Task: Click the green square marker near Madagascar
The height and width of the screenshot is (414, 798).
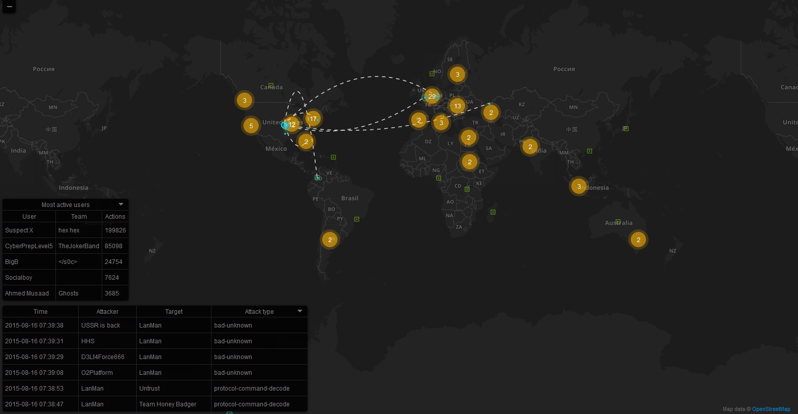Action: 493,212
